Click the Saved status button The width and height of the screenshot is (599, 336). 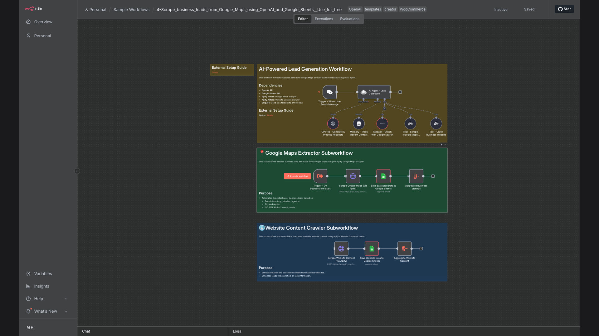529,9
